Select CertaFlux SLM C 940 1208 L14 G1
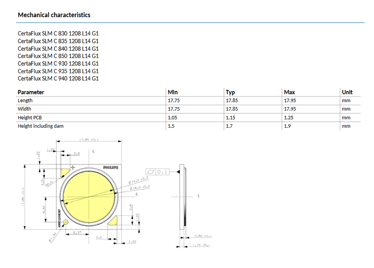This screenshot has width=374, height=268. pyautogui.click(x=58, y=78)
